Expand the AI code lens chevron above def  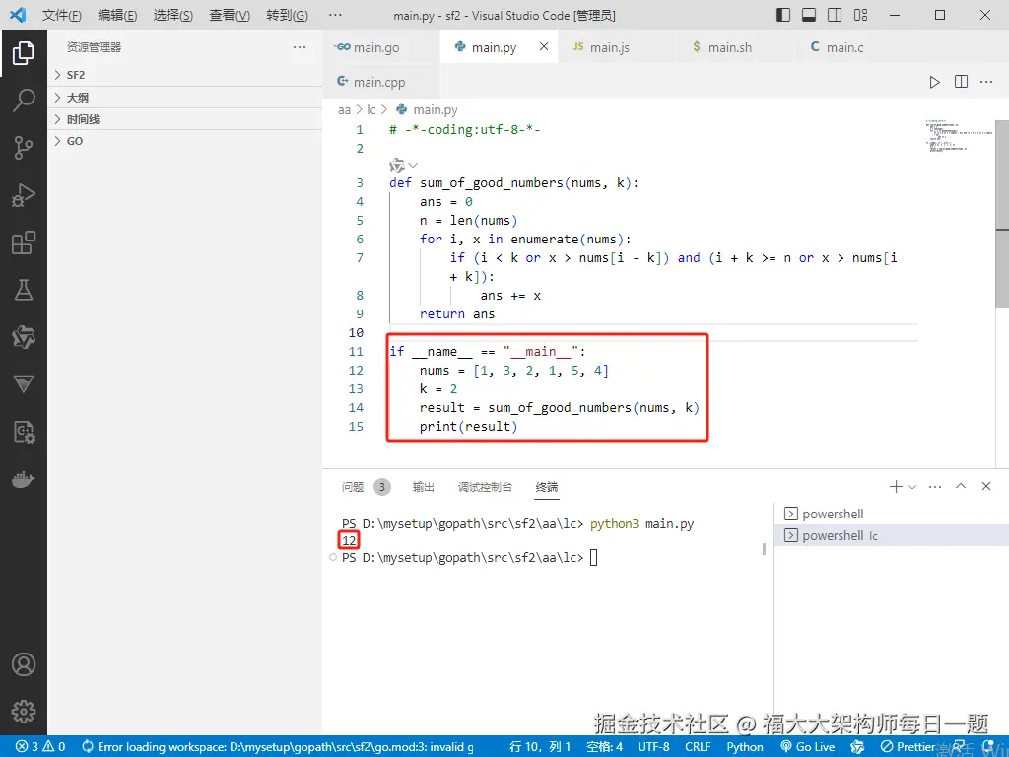413,165
